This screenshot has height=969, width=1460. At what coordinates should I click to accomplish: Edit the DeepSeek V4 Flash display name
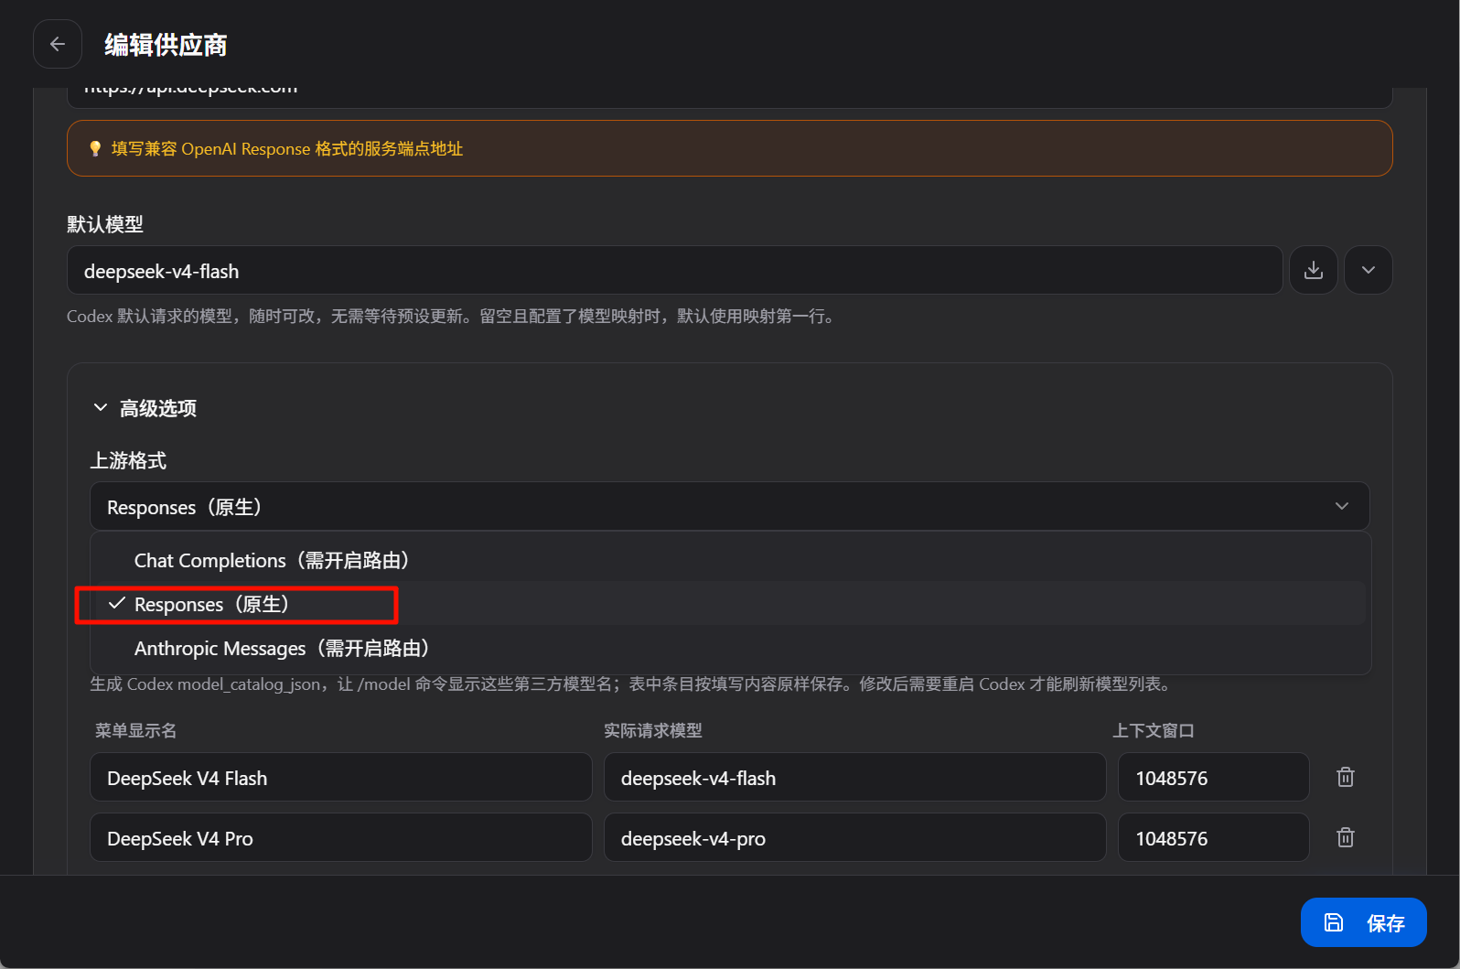tap(341, 777)
